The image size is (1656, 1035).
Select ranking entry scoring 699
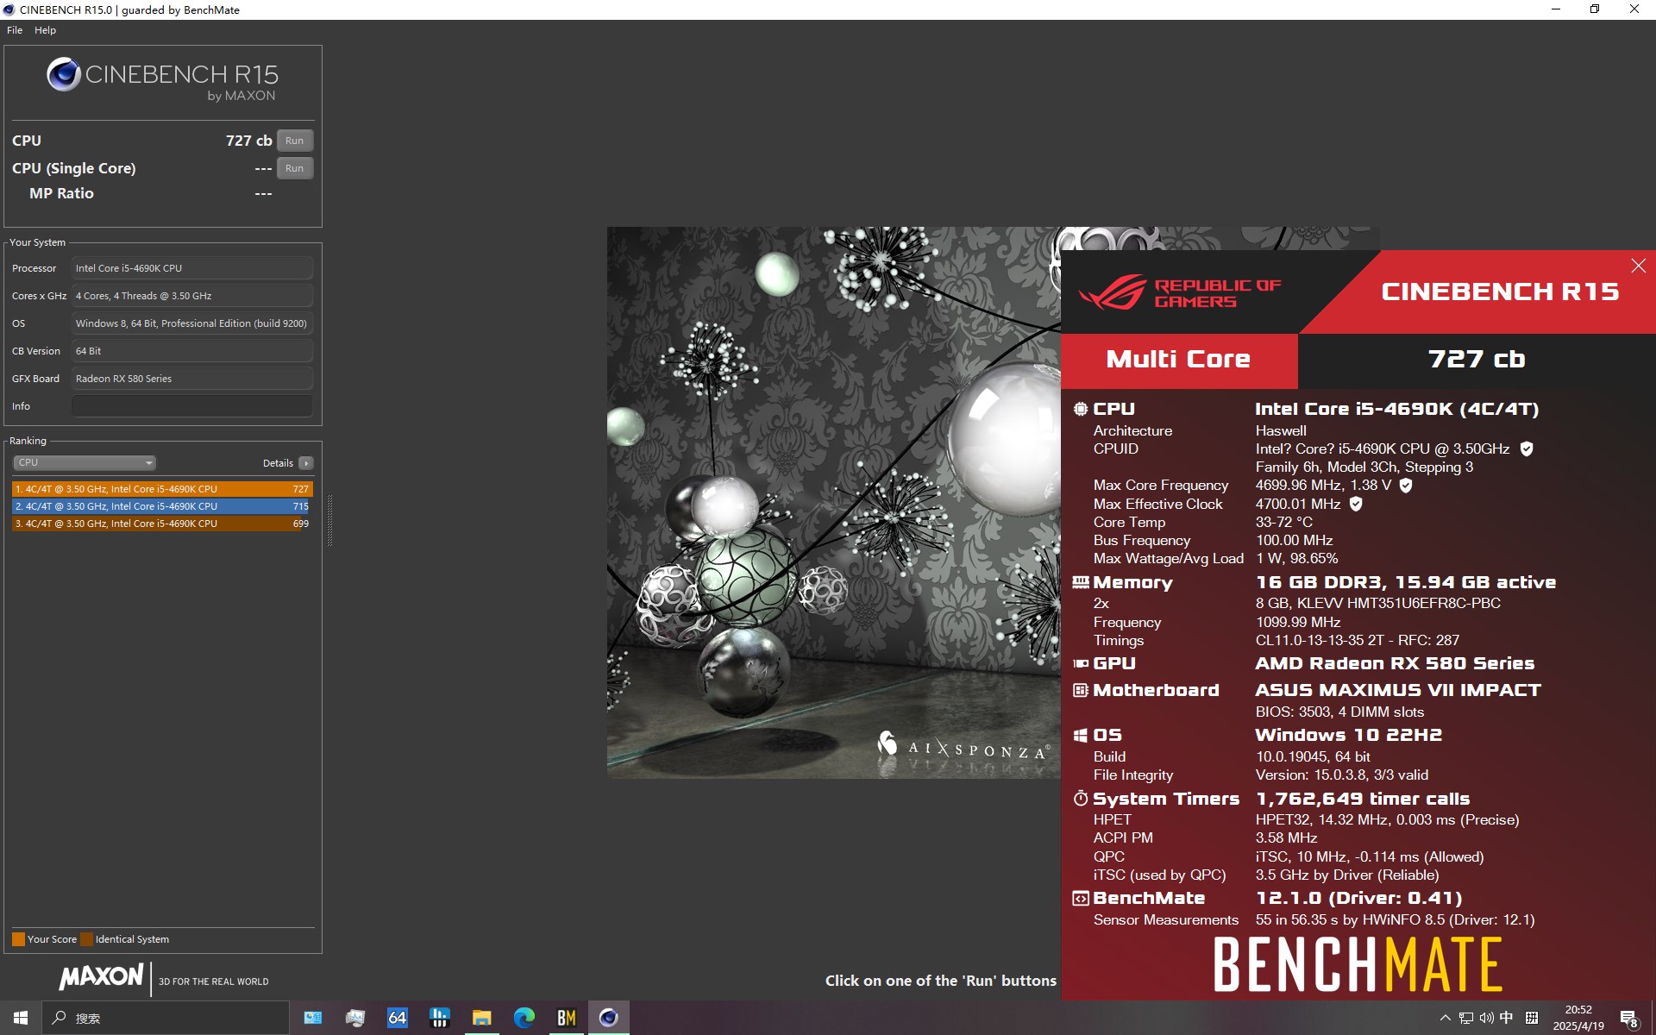[x=161, y=524]
